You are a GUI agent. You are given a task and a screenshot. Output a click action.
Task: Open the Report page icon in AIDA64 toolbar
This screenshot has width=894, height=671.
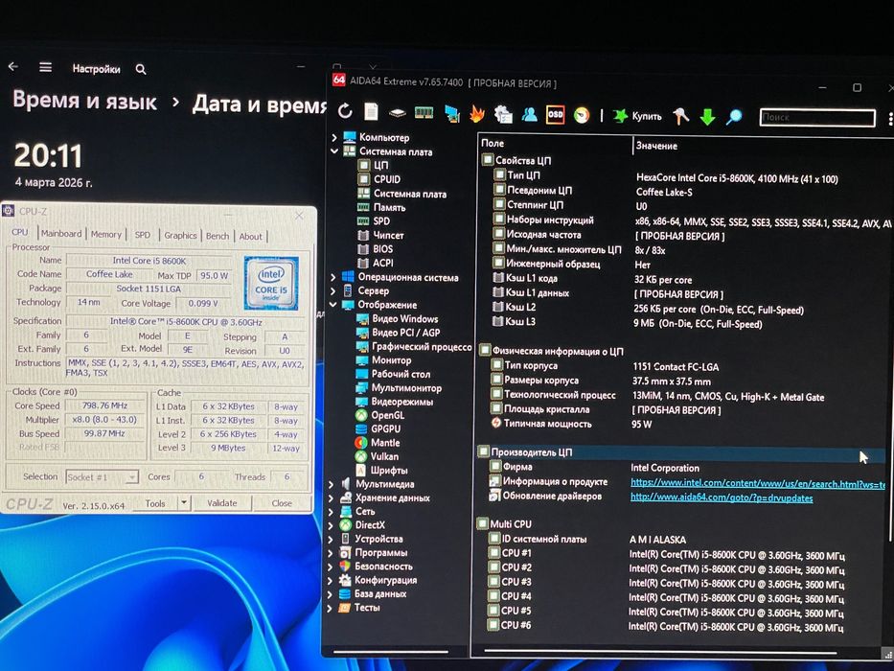tap(371, 112)
